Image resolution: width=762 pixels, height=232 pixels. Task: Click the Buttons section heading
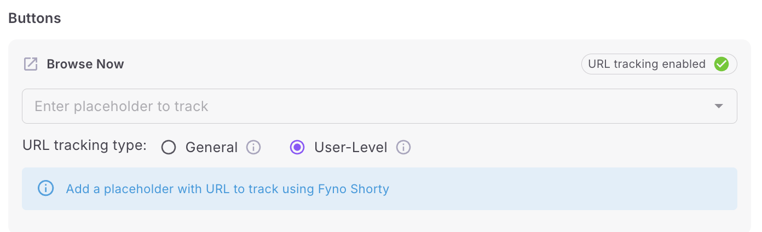pos(34,18)
